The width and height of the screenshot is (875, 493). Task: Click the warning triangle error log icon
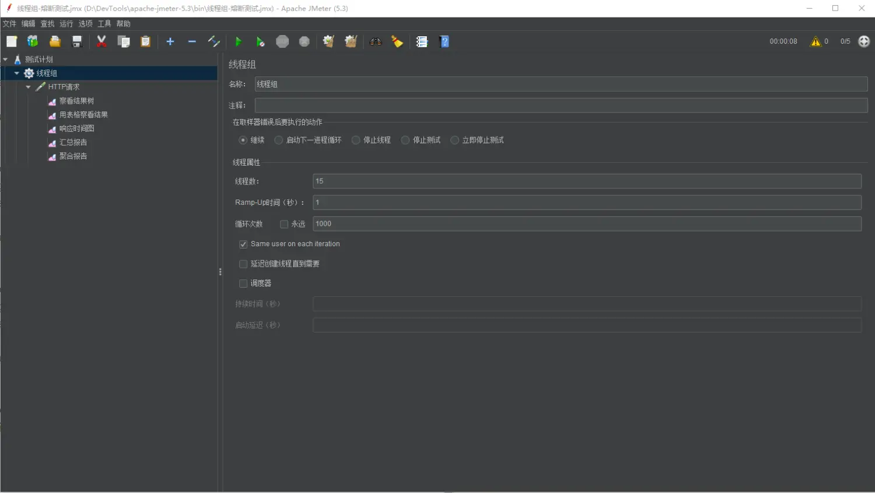815,41
